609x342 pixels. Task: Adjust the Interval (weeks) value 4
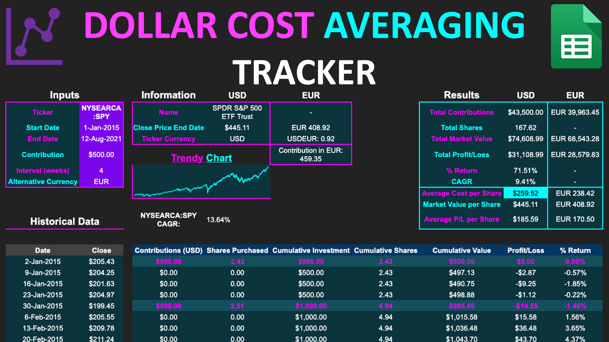101,170
